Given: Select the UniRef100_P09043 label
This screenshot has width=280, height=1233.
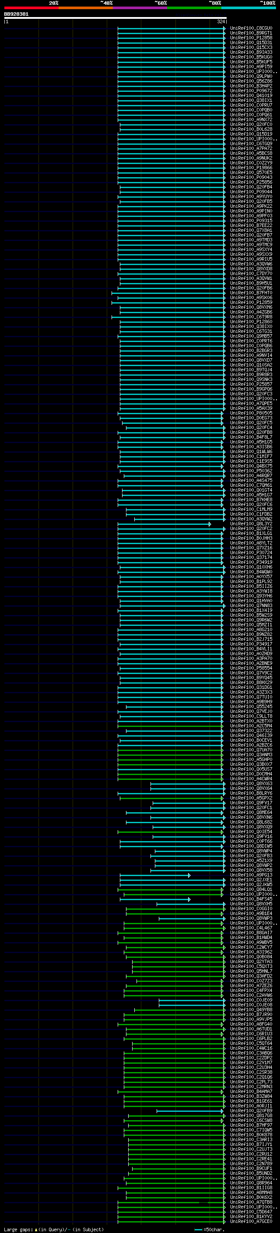Looking at the screenshot, I should (251, 177).
